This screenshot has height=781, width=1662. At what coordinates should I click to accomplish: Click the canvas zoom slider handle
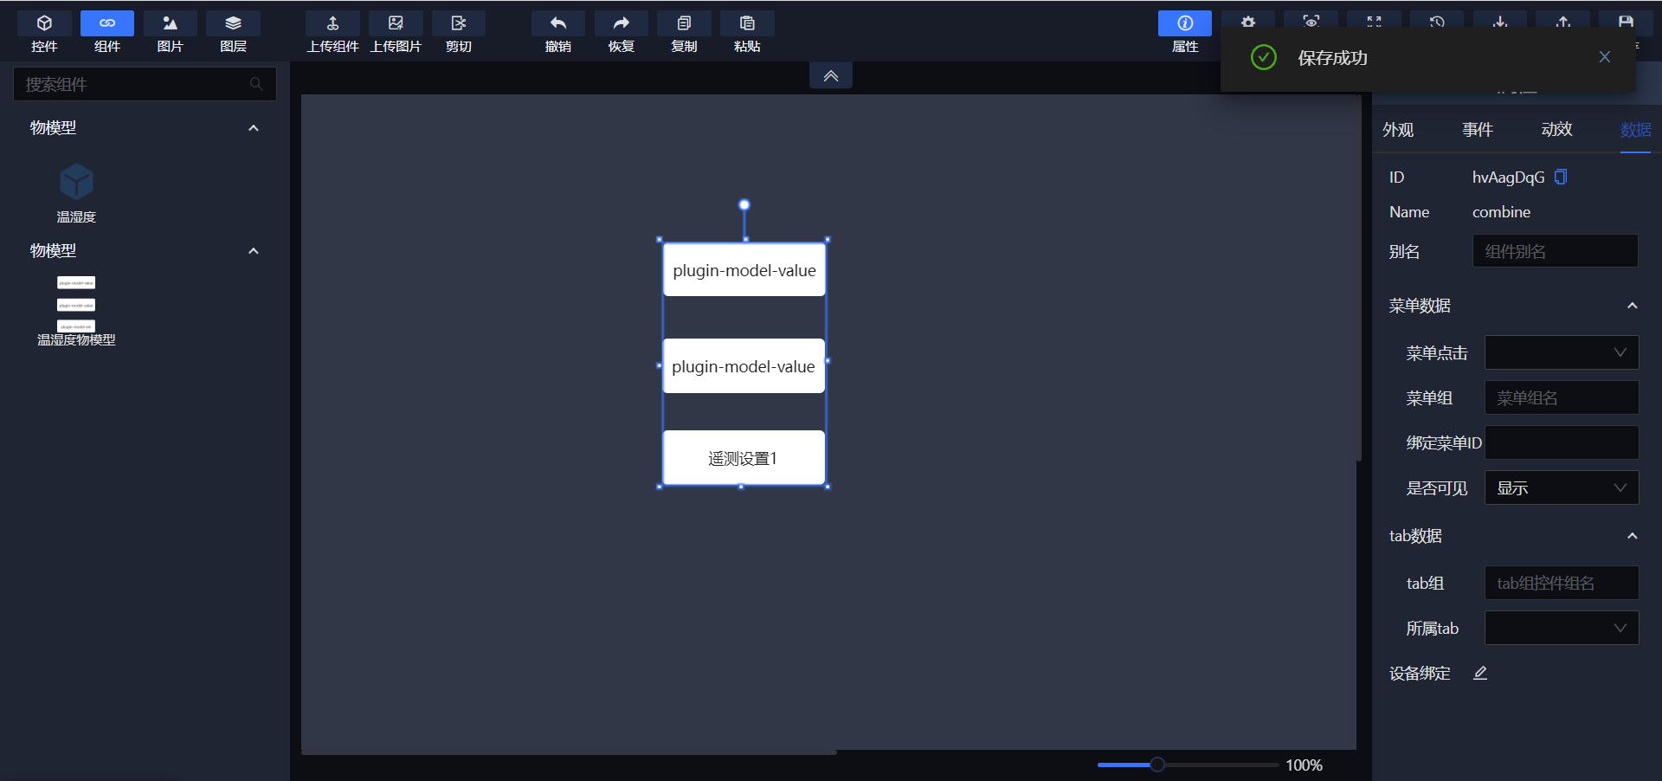(x=1157, y=765)
